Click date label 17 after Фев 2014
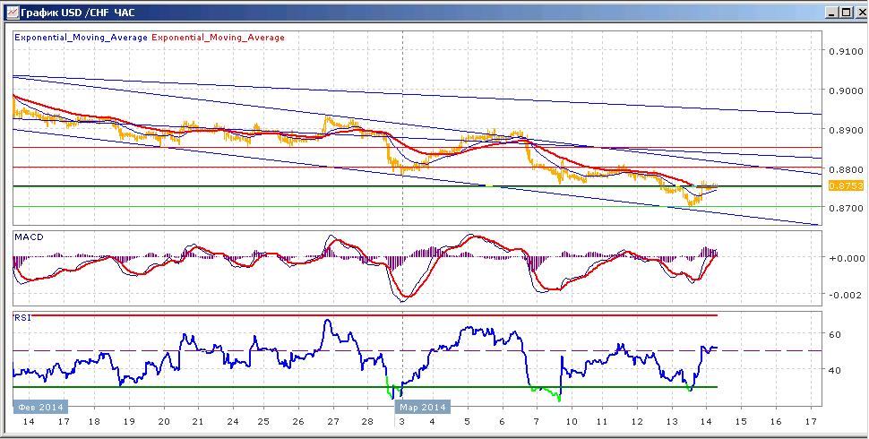This screenshot has height=439, width=869. pos(64,422)
